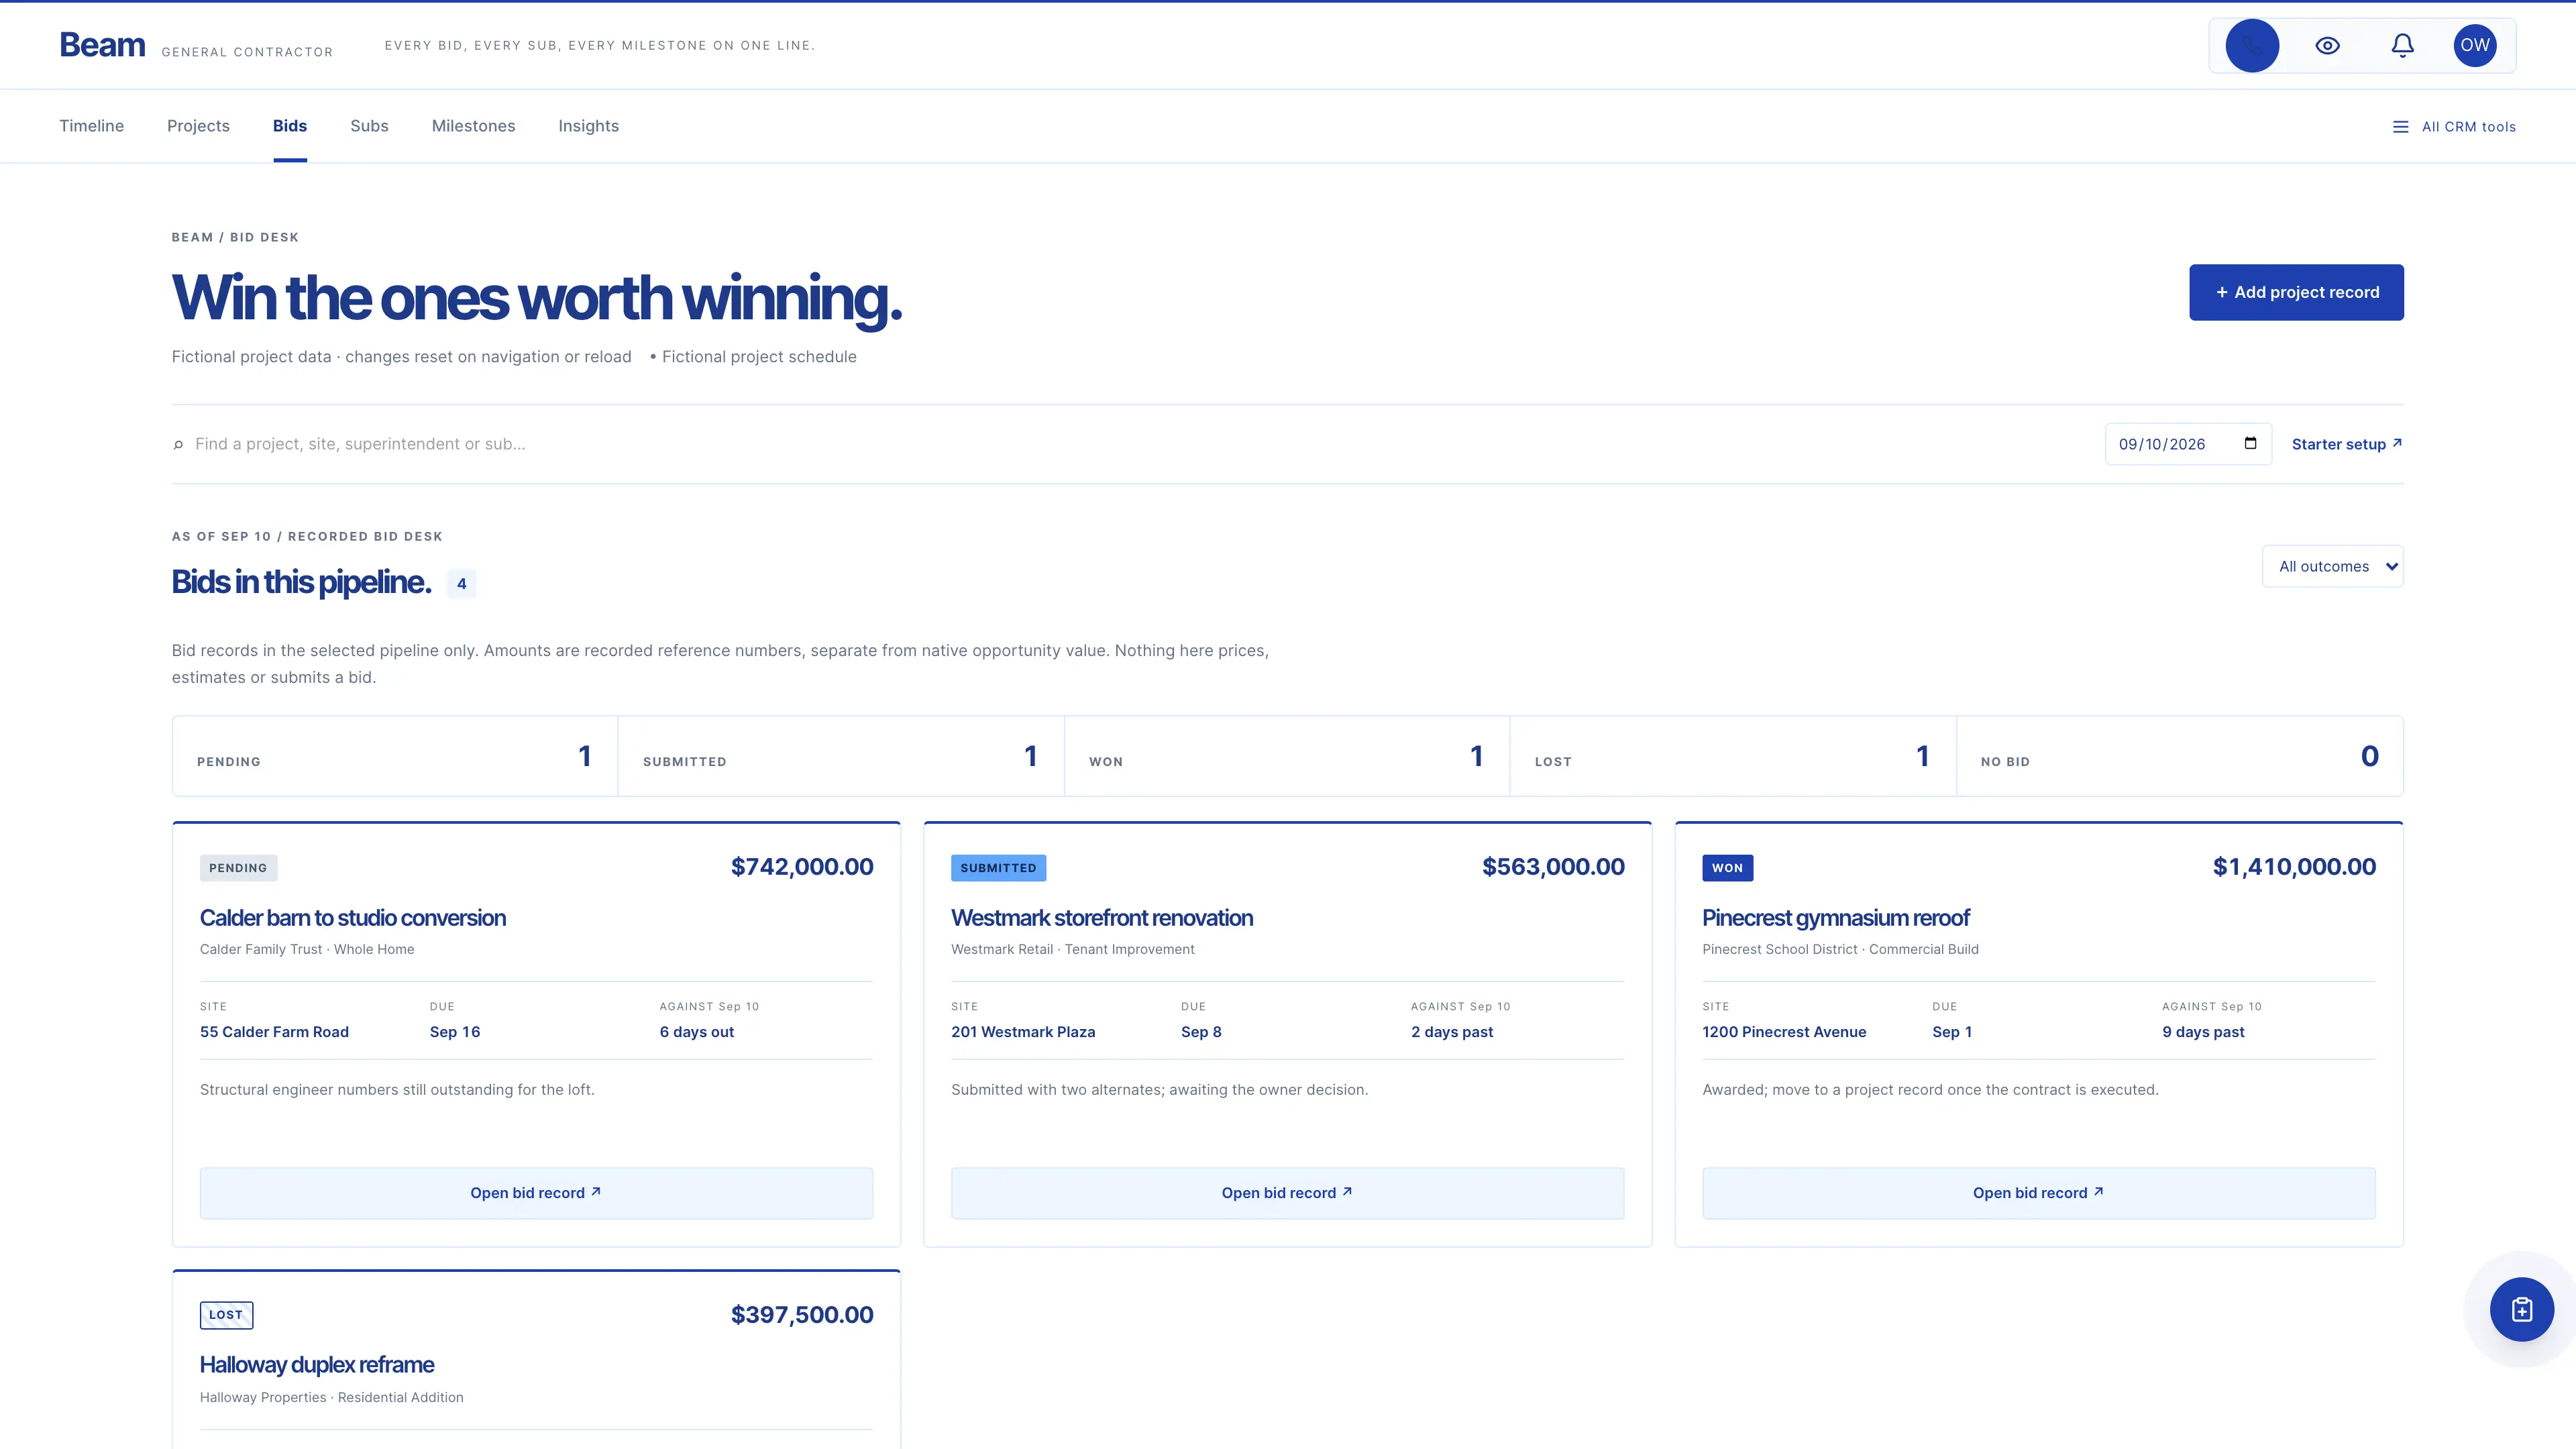This screenshot has width=2576, height=1449.
Task: Open the Starter setup link
Action: tap(2346, 444)
